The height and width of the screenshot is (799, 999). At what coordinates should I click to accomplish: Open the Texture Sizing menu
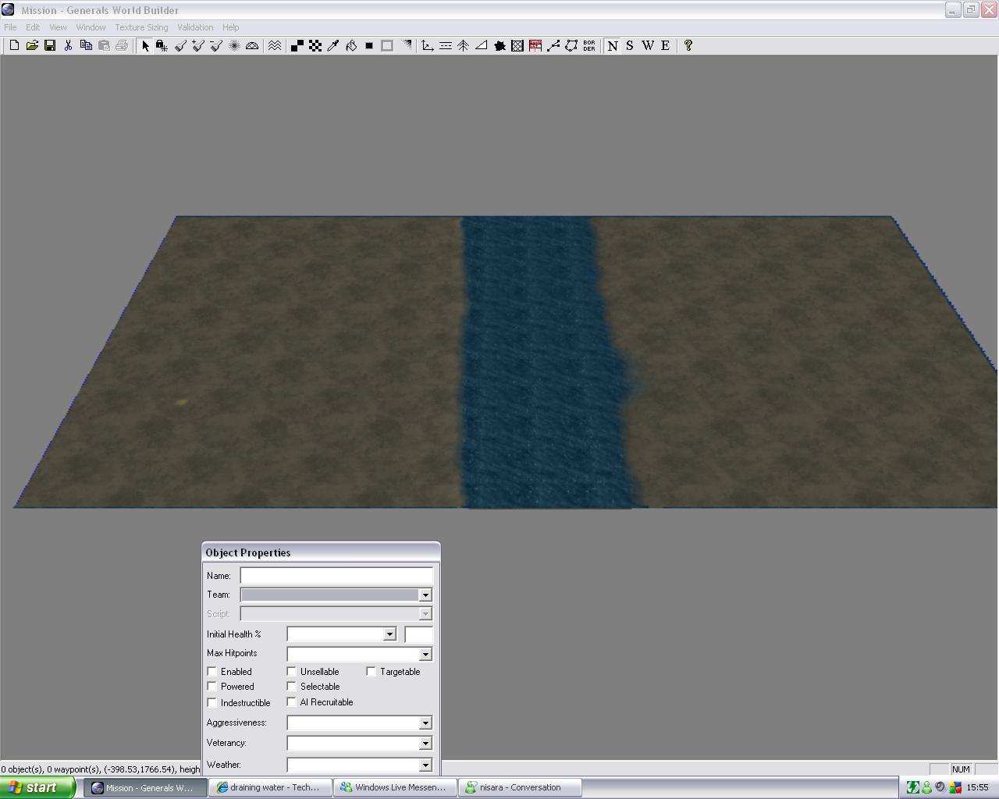(x=141, y=27)
